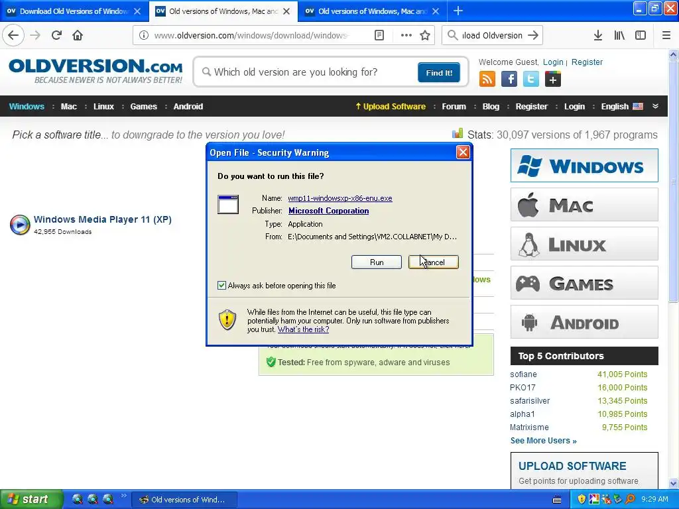The width and height of the screenshot is (679, 509).
Task: Uncheck Always ask before opening this file
Action: click(221, 285)
